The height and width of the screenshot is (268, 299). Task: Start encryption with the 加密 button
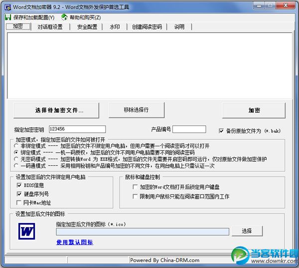(254, 110)
